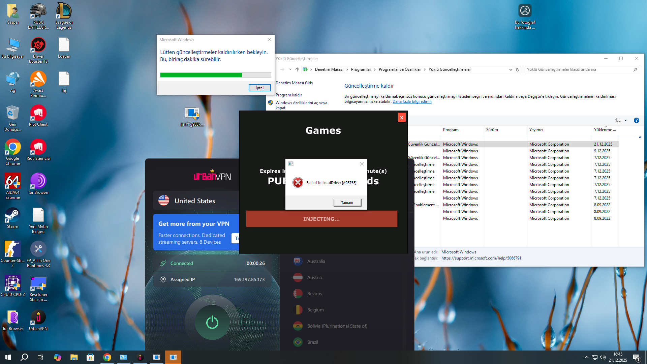This screenshot has height=364, width=647.
Task: Select the Avast Premium desktop shortcut
Action: click(38, 84)
